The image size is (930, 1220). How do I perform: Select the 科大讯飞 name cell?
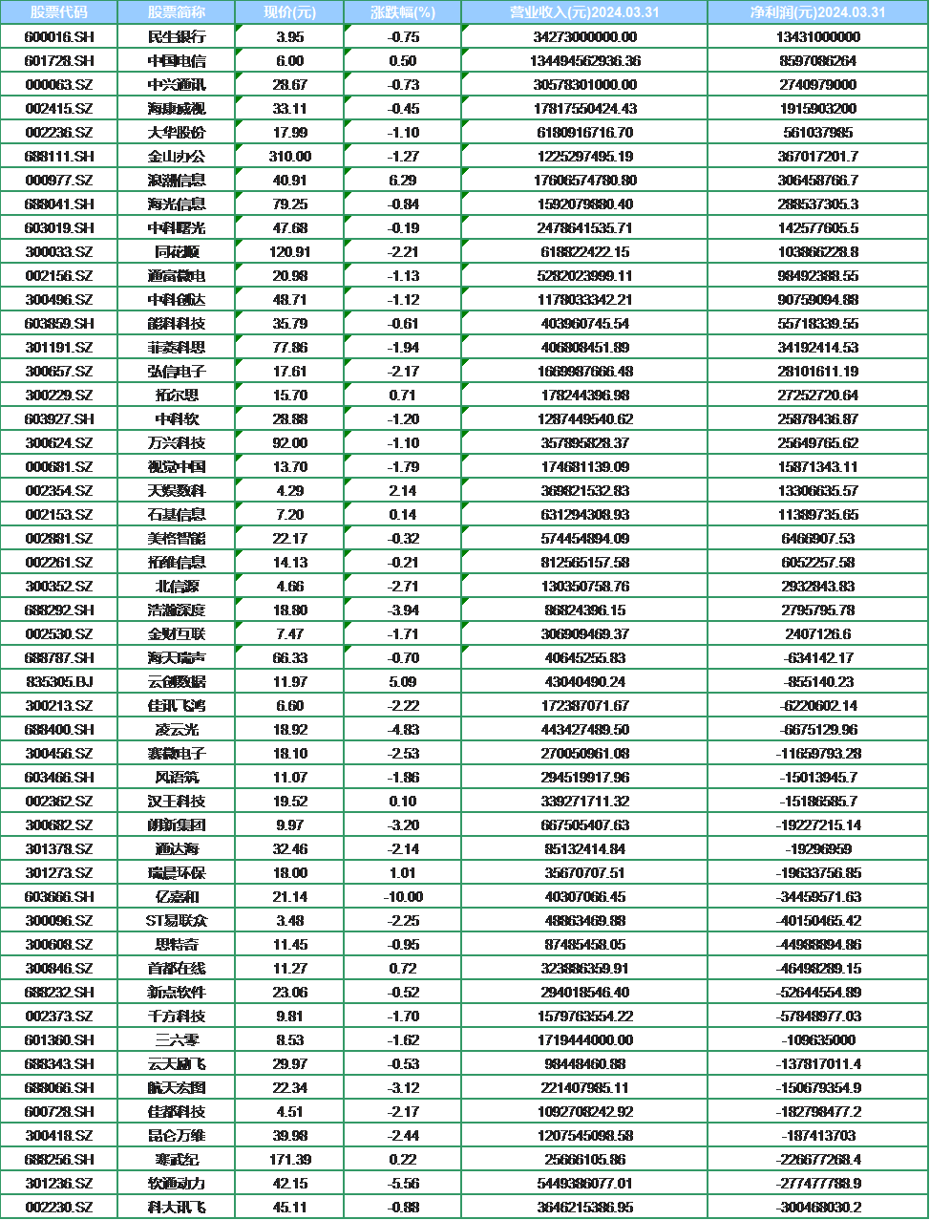(x=177, y=1207)
